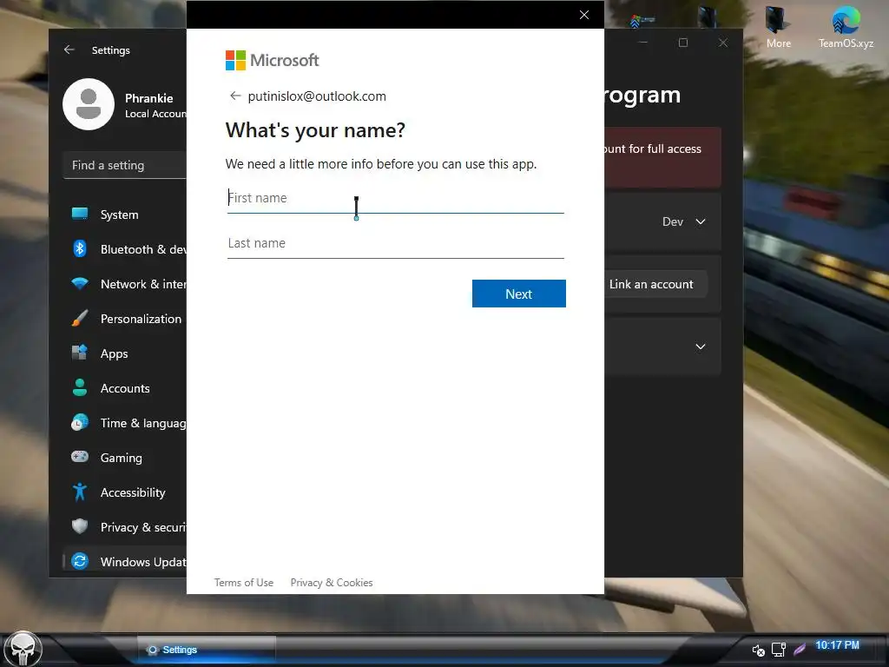Click the Find a setting search box

125,165
